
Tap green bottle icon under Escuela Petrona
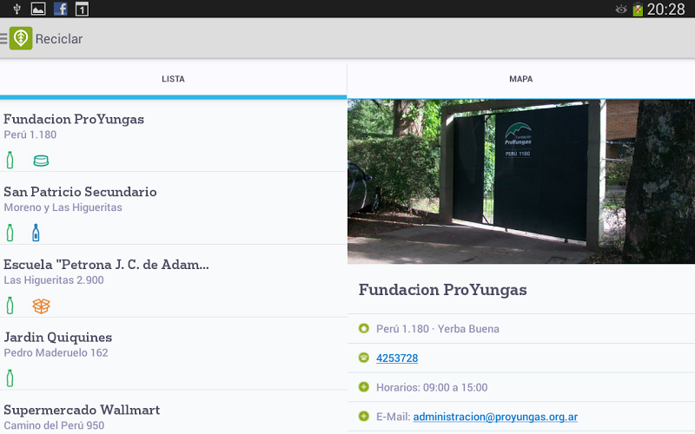tap(10, 306)
